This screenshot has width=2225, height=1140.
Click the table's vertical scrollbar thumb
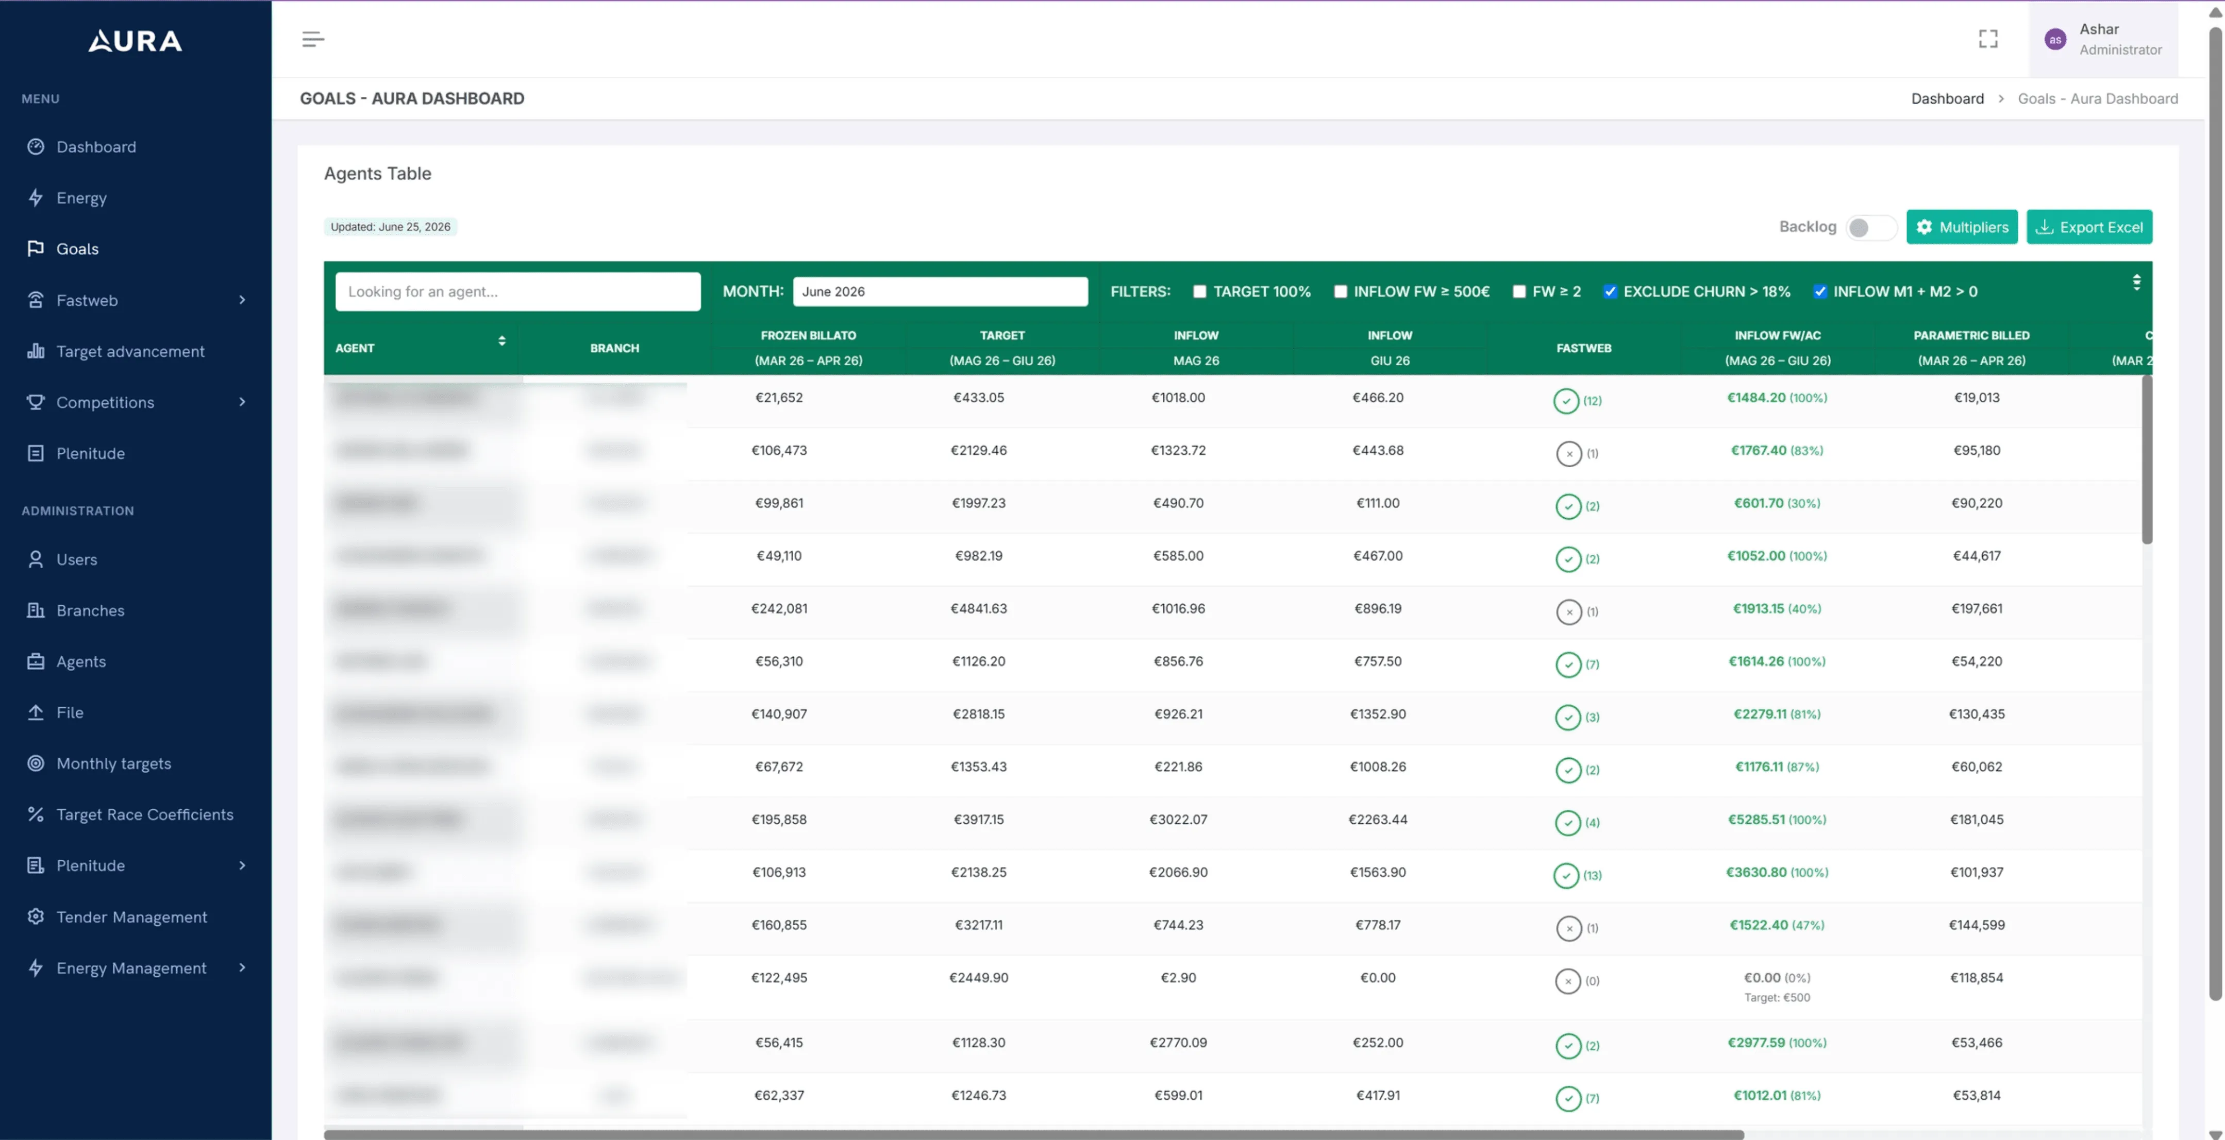click(2146, 460)
